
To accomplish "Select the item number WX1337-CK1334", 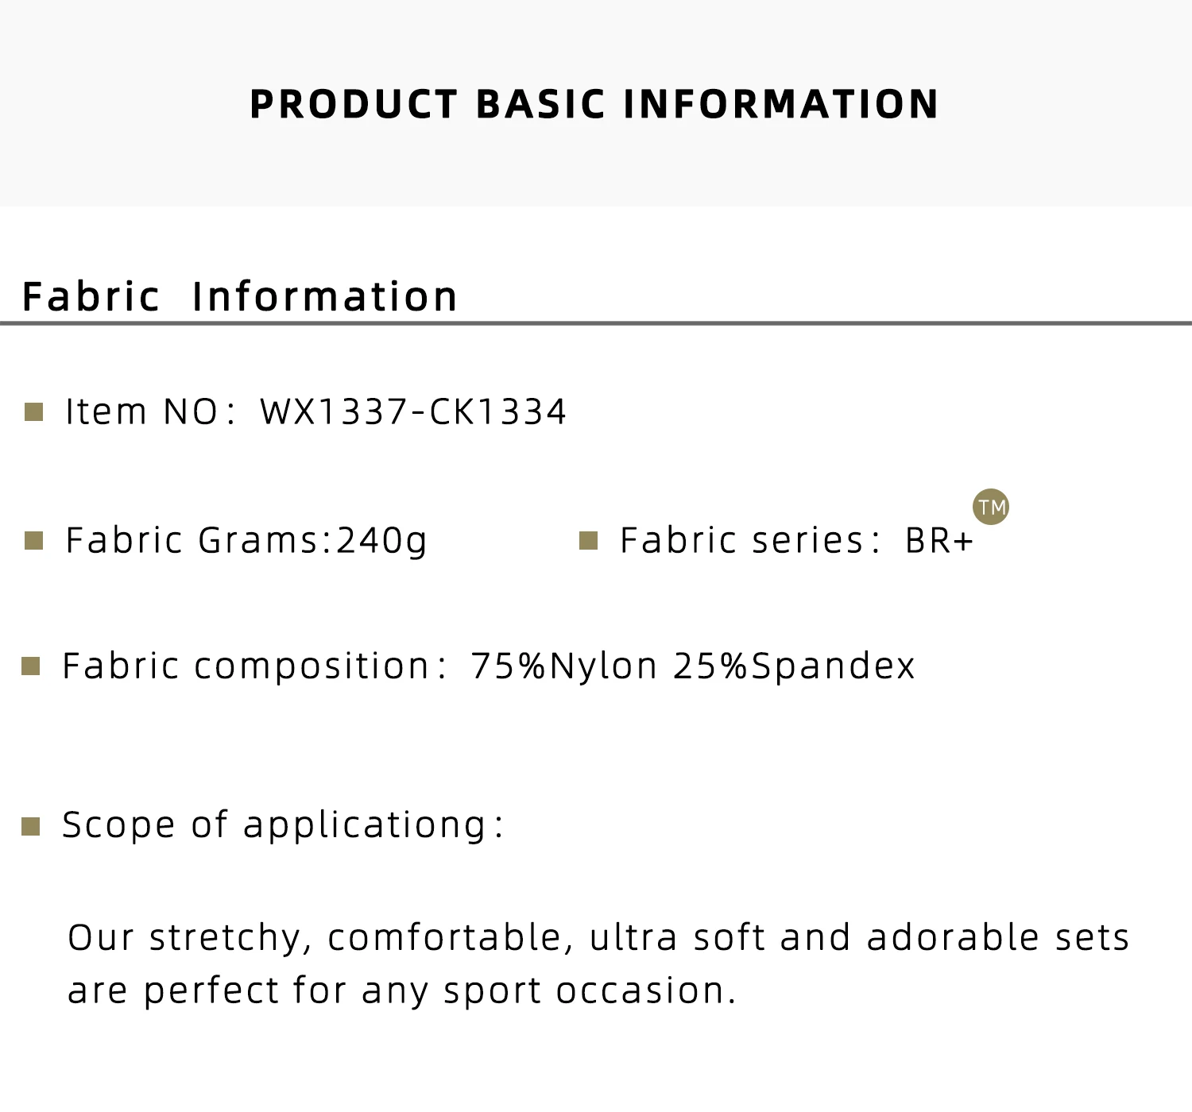I will pos(413,411).
